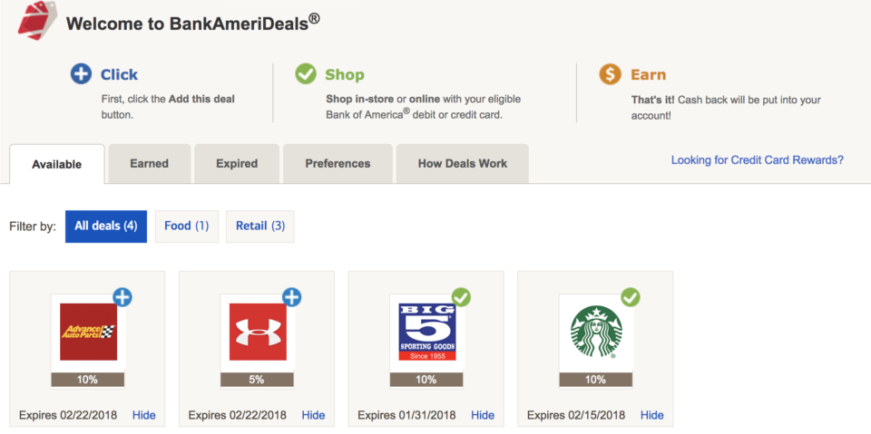Viewport: 871px width, 434px height.
Task: Click the BankAmeriDeals red tag logo
Action: [x=36, y=21]
